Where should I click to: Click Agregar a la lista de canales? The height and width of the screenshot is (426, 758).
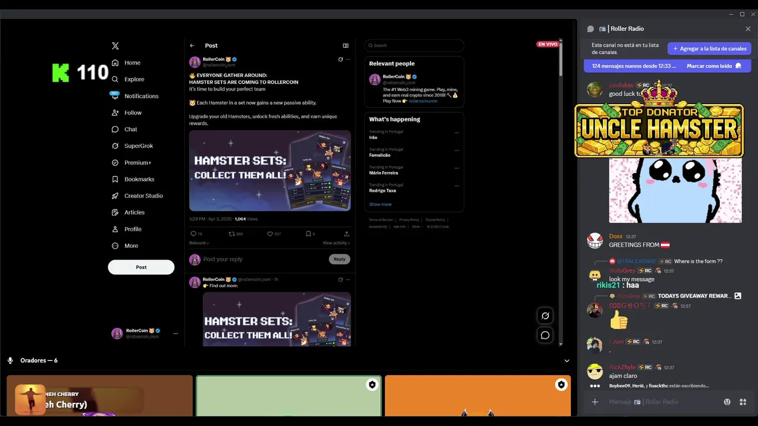709,49
